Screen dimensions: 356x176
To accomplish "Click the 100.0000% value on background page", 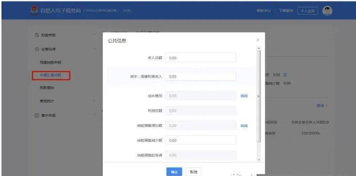I will pyautogui.click(x=310, y=133).
